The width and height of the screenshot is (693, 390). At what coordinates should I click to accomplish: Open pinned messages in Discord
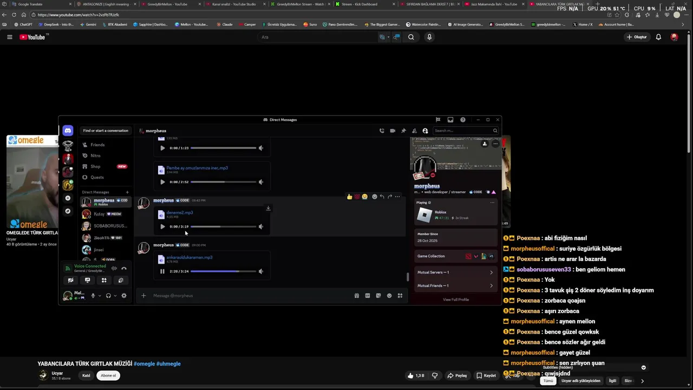point(403,131)
